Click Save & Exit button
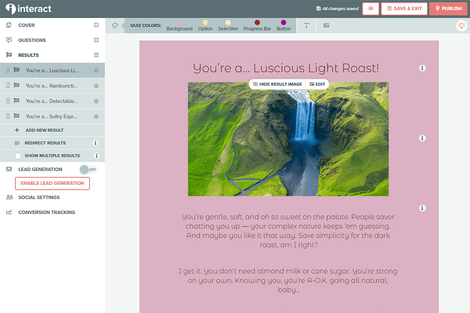Screen dimensions: 470x313 click(x=404, y=9)
